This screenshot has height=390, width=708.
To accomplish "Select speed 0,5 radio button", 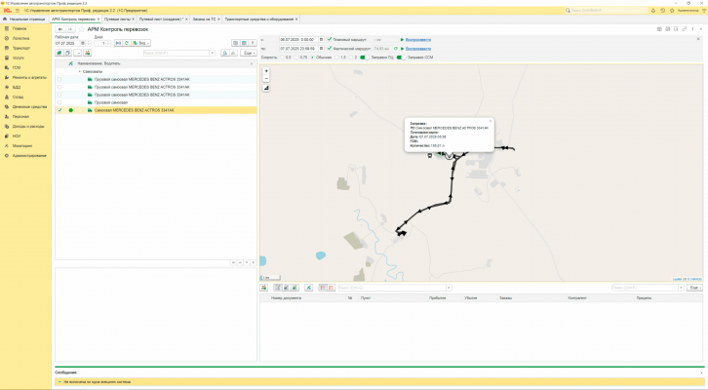I will coord(282,58).
